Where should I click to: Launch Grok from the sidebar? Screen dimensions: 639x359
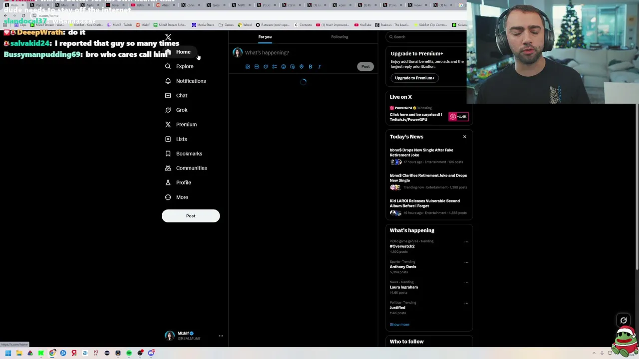(x=176, y=110)
